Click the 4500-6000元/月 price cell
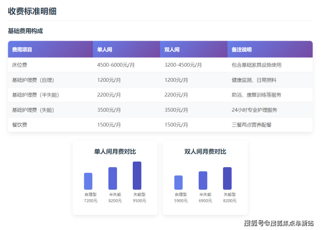 [x=116, y=65]
